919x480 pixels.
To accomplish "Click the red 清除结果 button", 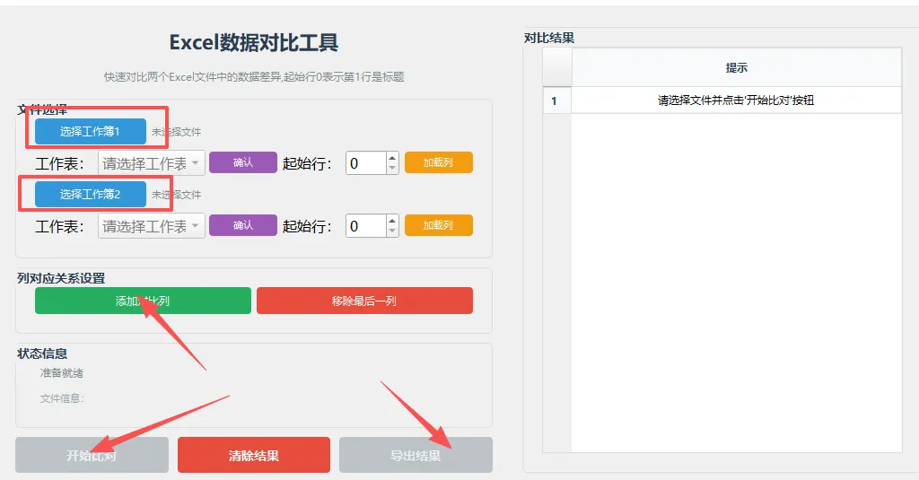I will click(x=254, y=455).
